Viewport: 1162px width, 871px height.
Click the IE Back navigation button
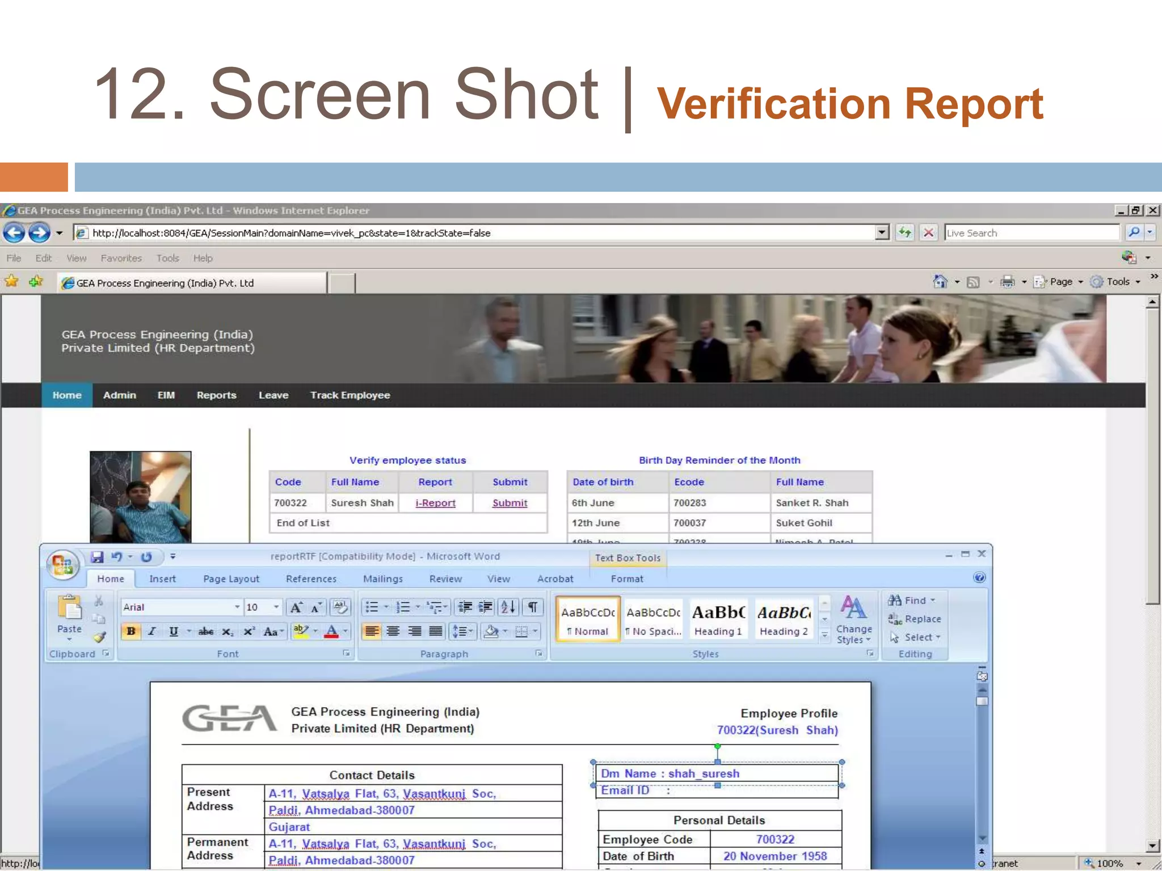(14, 232)
